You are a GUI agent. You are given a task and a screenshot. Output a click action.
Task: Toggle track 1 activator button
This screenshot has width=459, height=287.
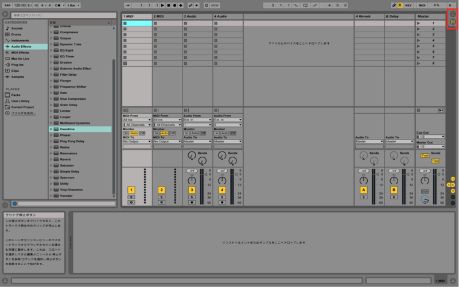[x=131, y=190]
